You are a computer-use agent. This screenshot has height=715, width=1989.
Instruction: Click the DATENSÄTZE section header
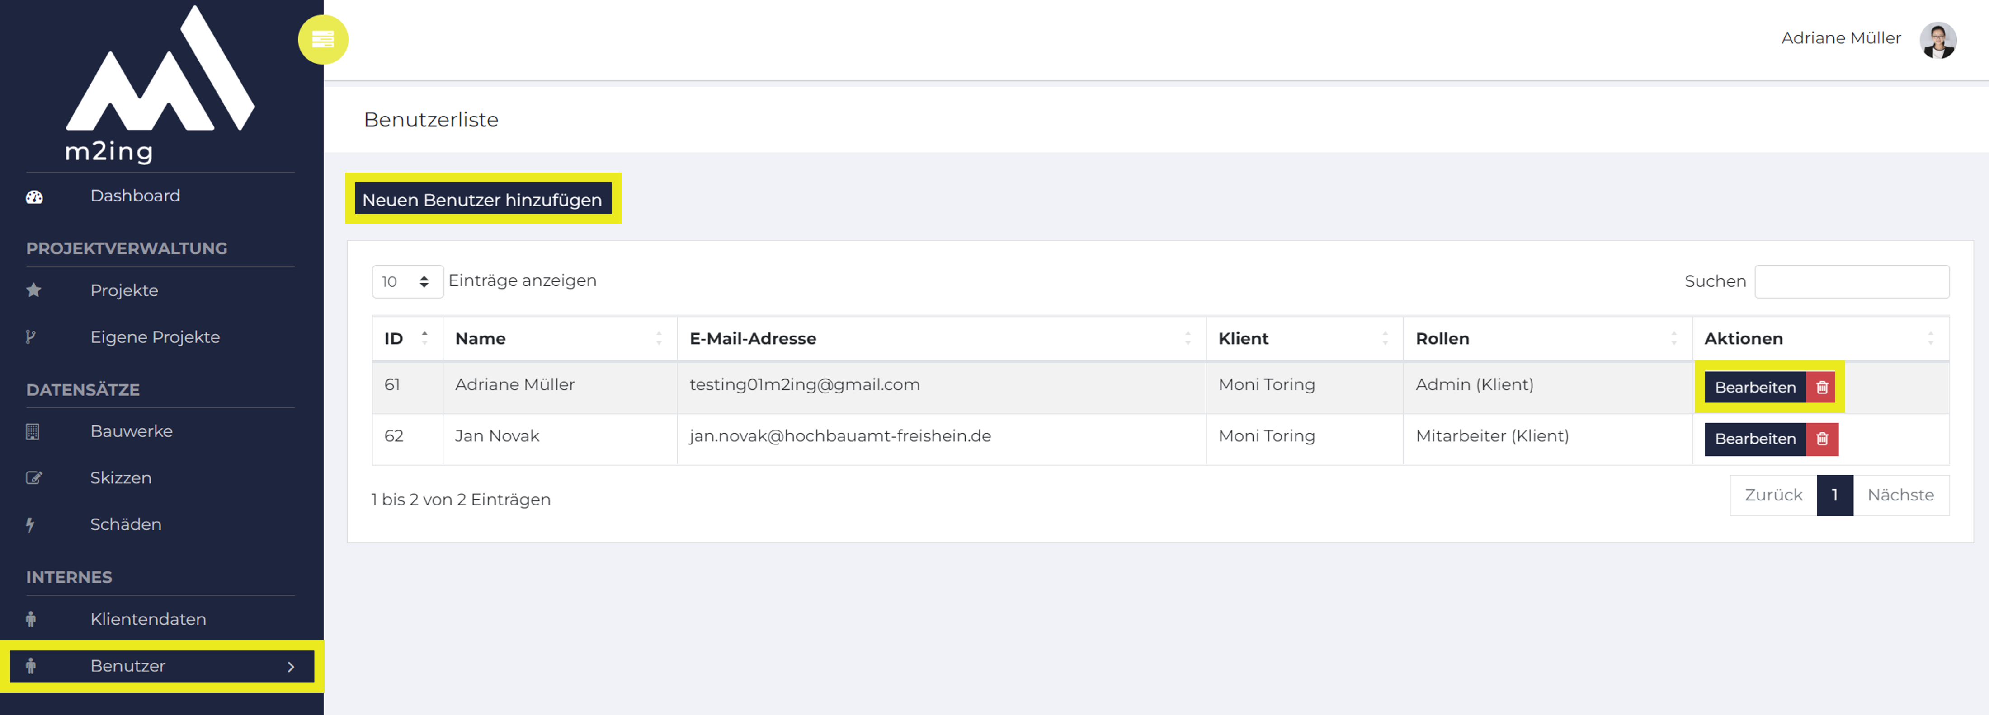point(83,389)
